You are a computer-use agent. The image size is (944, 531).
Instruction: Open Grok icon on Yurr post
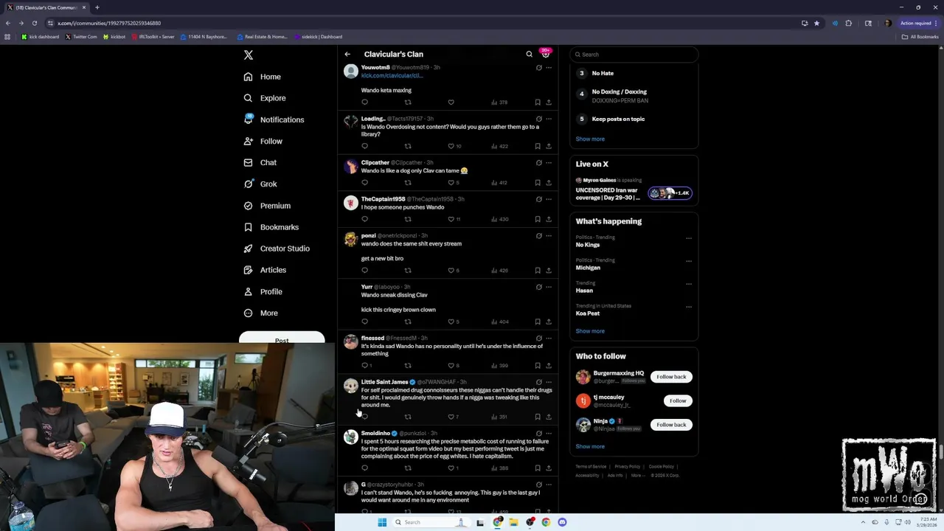539,287
